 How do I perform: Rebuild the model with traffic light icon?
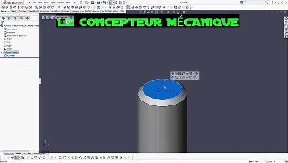point(116,2)
